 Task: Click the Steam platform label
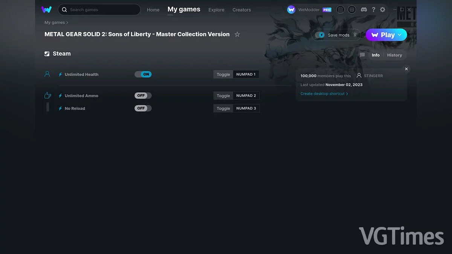coord(62,54)
